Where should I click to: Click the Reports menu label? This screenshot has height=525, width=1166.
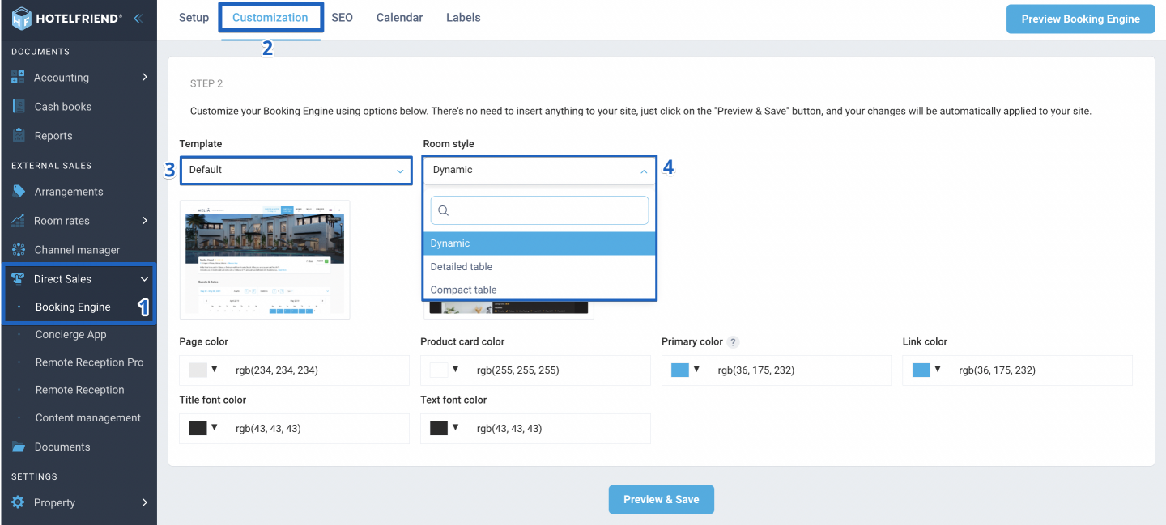coord(53,136)
